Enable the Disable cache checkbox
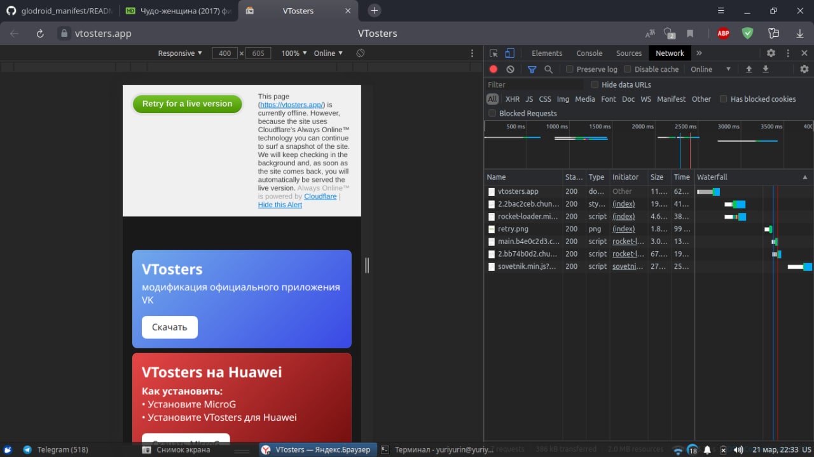 point(627,69)
